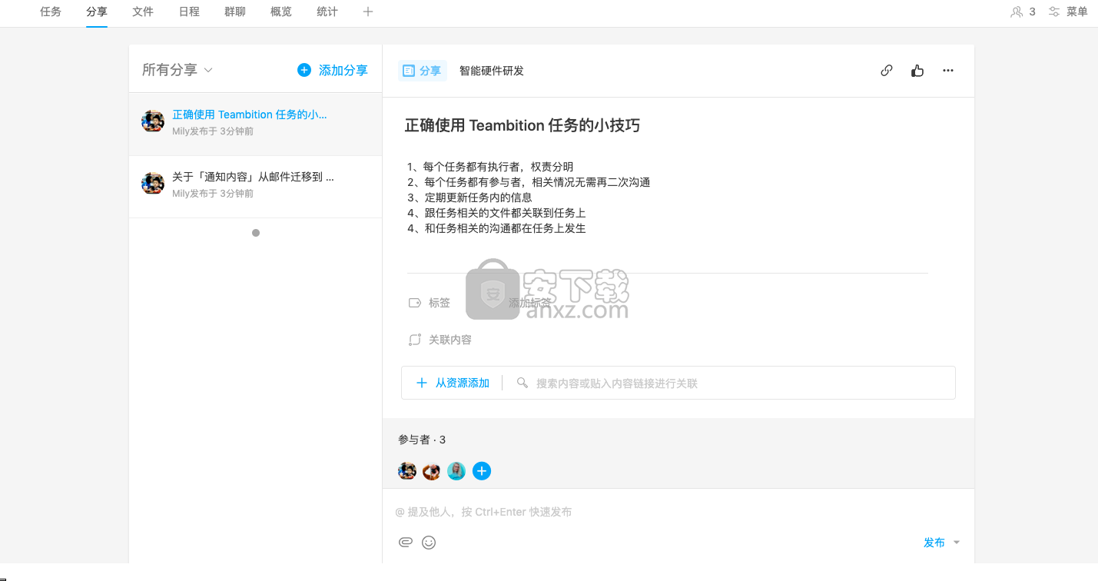This screenshot has height=581, width=1098.
Task: Click the 发布 publish button
Action: tap(934, 543)
